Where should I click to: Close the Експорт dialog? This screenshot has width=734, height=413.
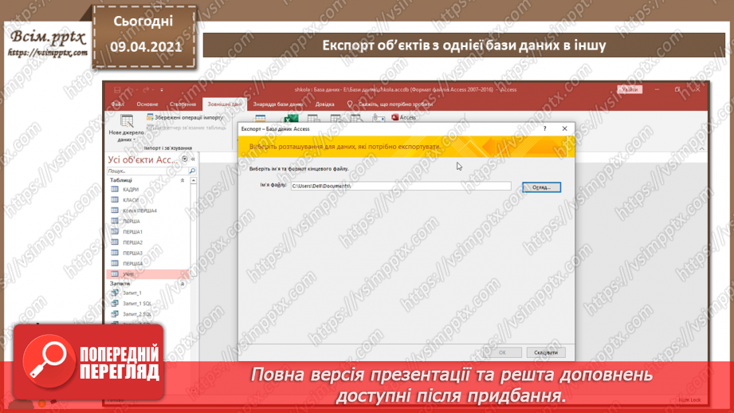point(564,128)
